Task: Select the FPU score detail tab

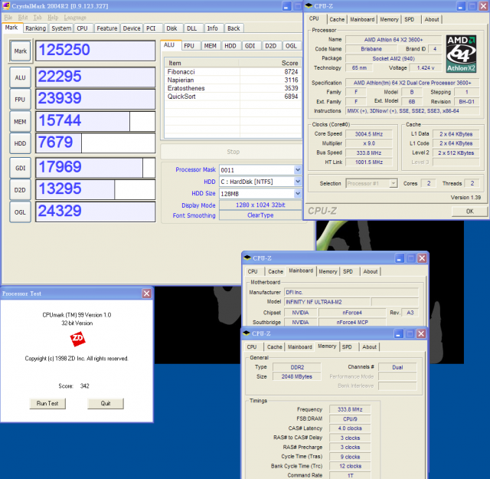Action: click(x=189, y=46)
